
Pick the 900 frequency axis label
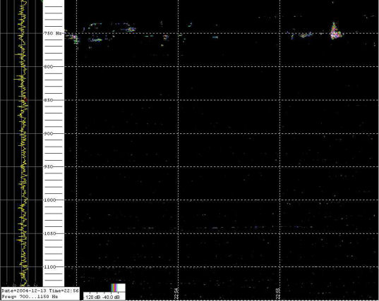(48, 133)
